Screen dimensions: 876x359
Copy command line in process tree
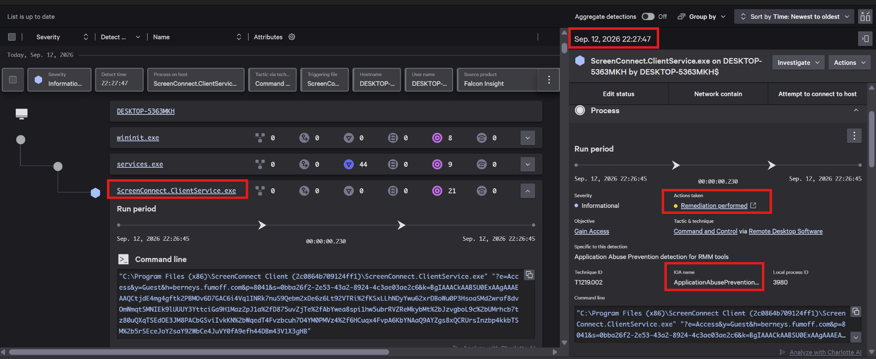(529, 274)
